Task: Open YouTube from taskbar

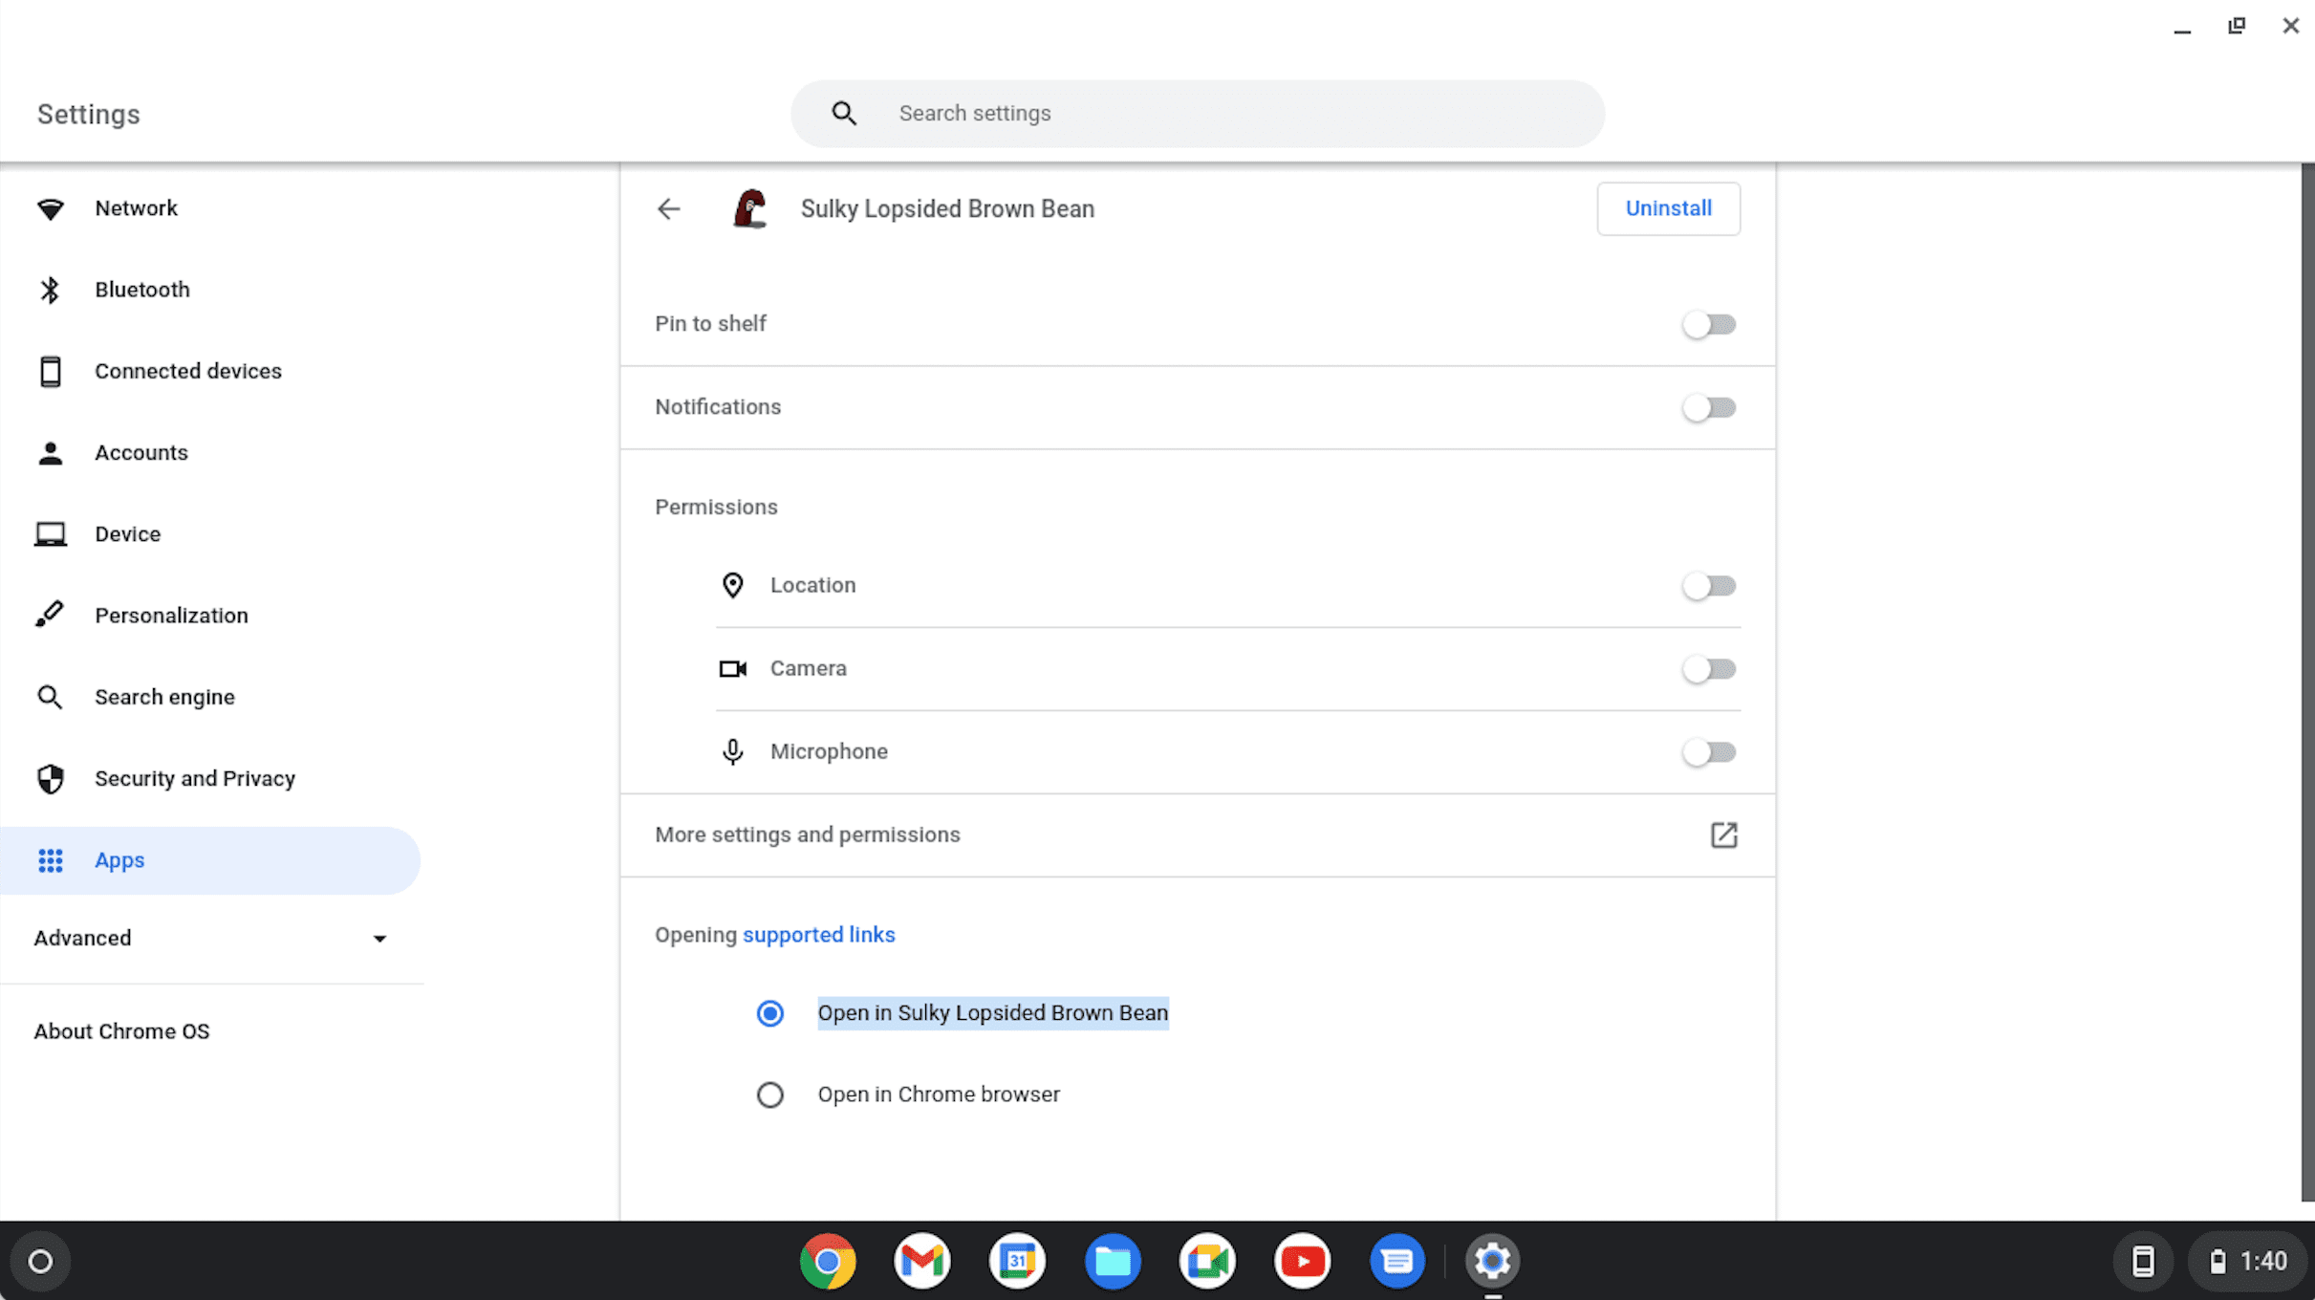Action: point(1301,1260)
